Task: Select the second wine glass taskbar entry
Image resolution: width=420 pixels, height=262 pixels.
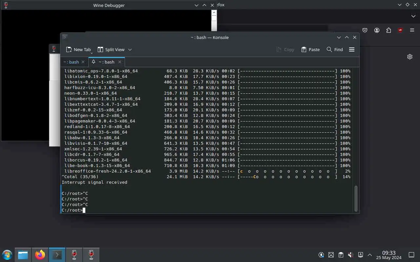Action: click(91, 255)
